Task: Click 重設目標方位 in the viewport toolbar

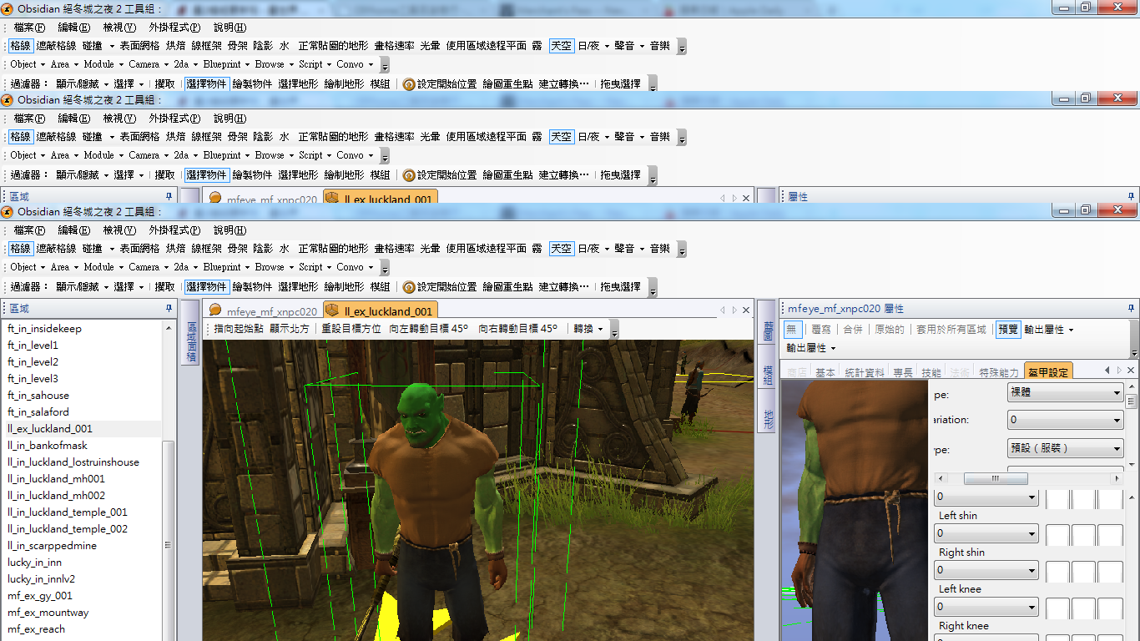Action: [x=351, y=329]
